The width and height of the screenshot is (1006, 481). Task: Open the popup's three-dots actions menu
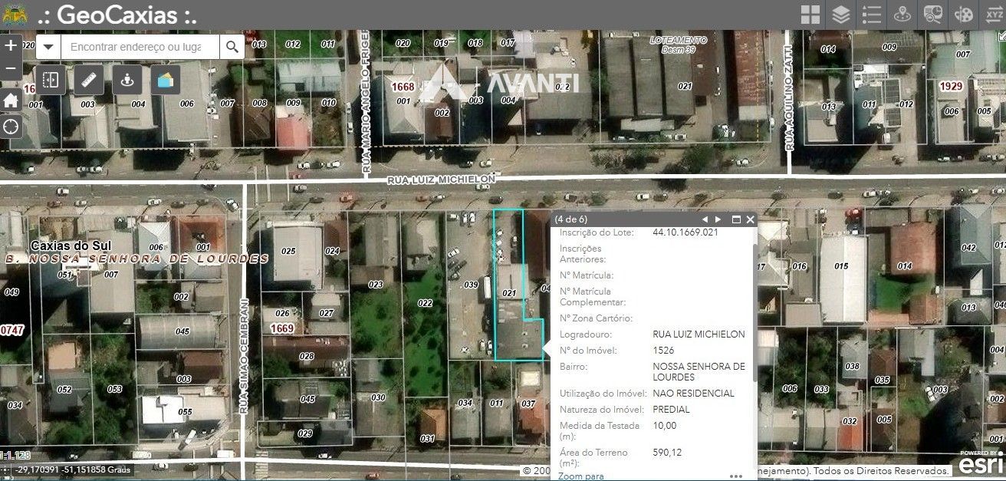736,476
